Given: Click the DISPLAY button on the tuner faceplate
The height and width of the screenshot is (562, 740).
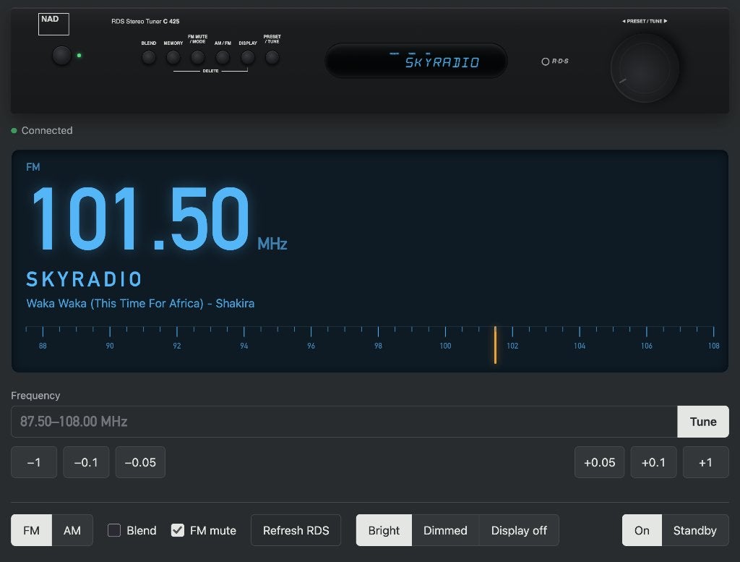Looking at the screenshot, I should point(248,58).
